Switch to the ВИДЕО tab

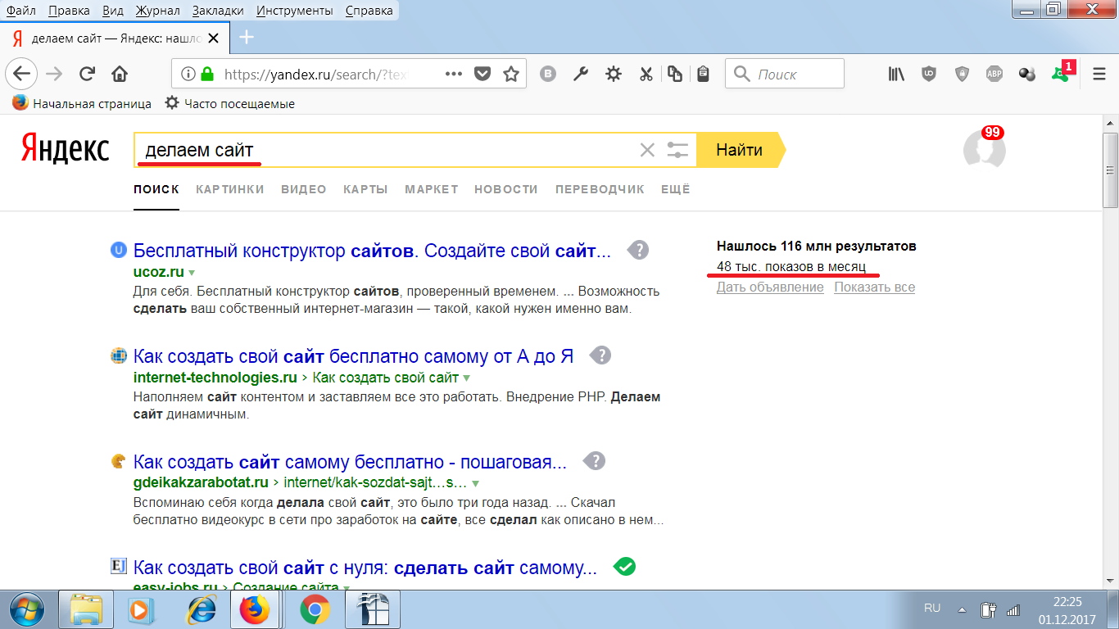[304, 189]
